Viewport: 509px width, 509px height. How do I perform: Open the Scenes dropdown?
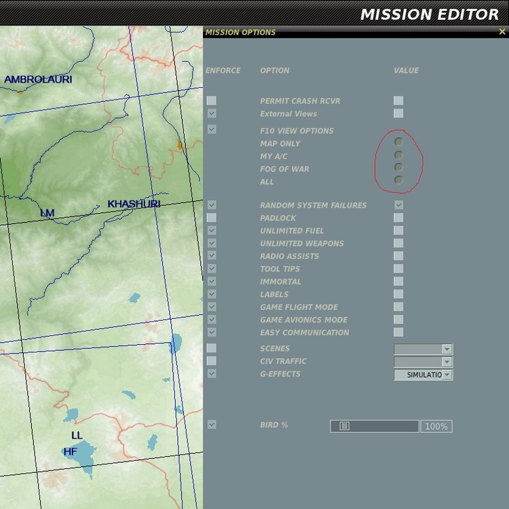pos(423,349)
